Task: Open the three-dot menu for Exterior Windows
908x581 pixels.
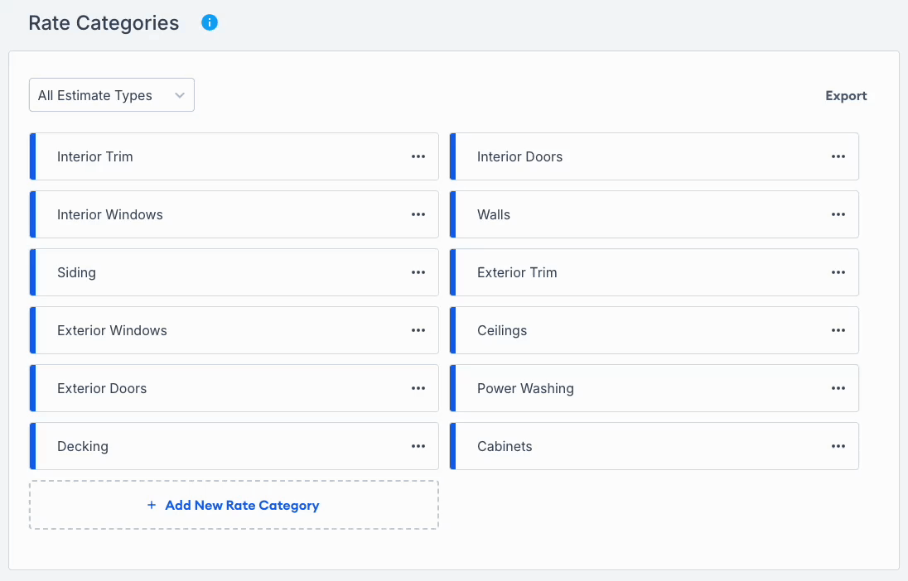Action: pos(418,330)
